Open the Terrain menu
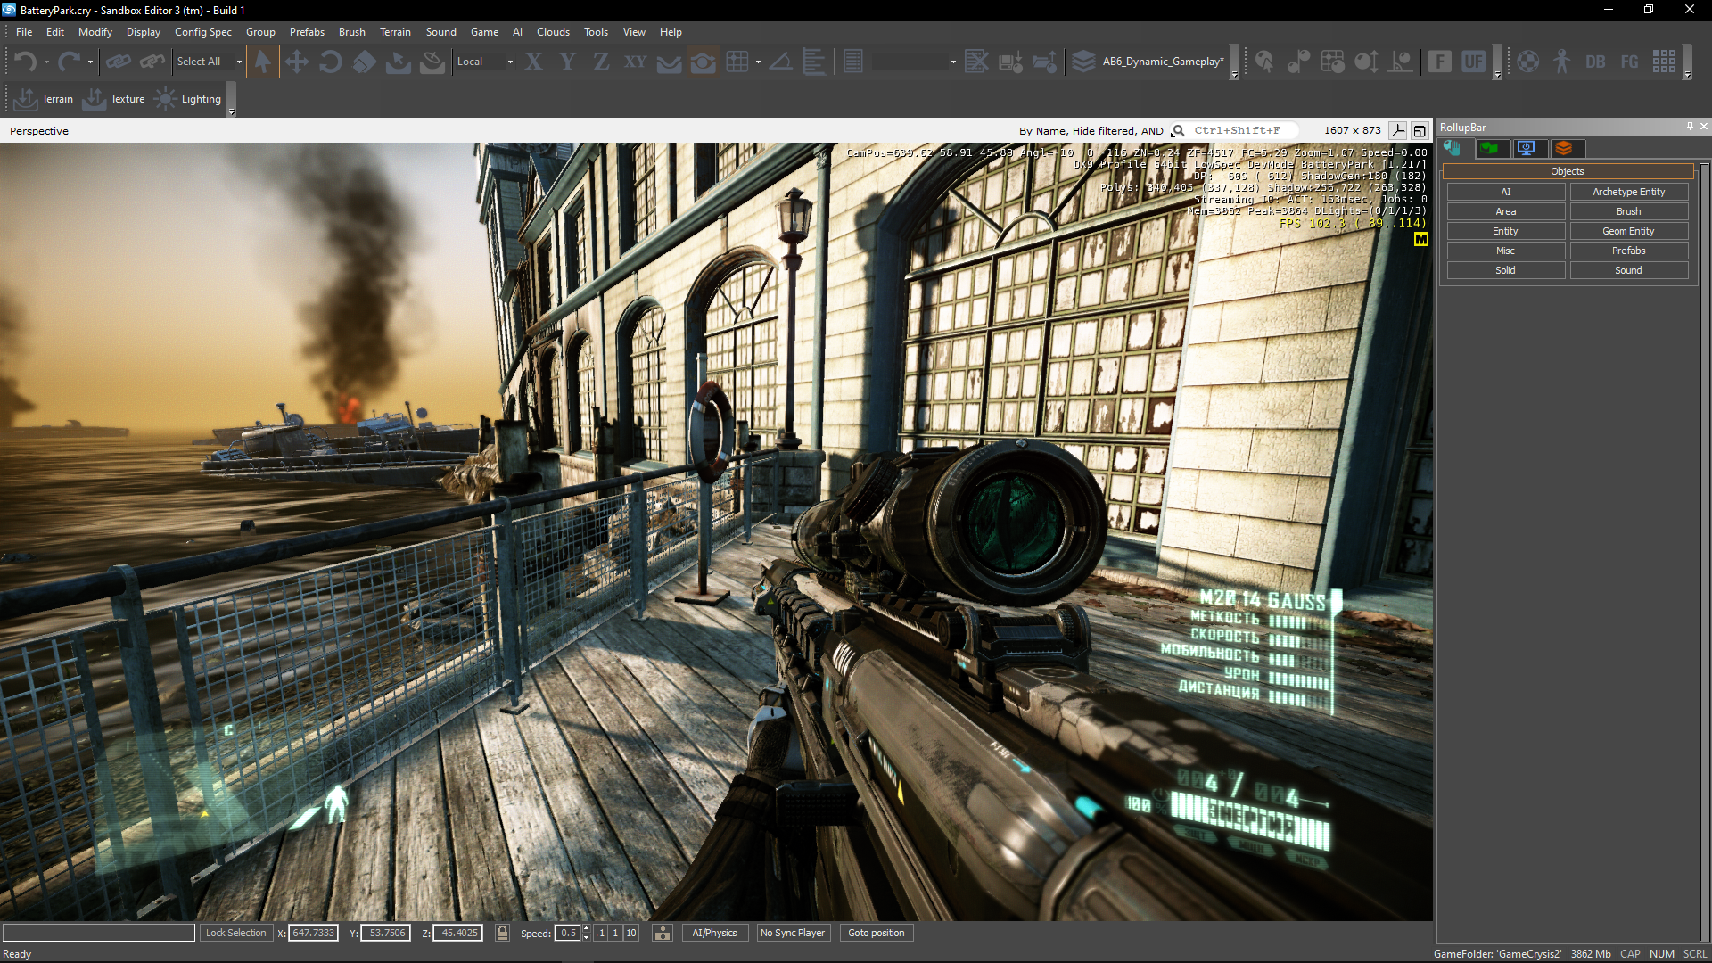This screenshot has height=963, width=1712. pos(395,32)
